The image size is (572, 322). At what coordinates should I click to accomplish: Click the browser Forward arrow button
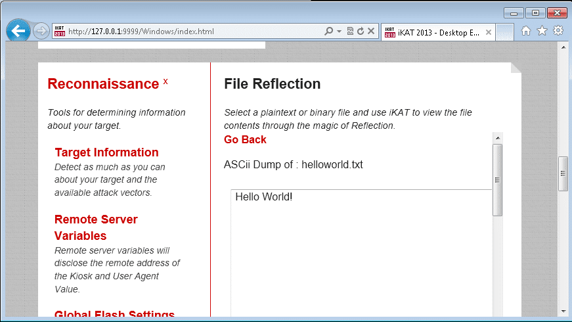tap(41, 31)
